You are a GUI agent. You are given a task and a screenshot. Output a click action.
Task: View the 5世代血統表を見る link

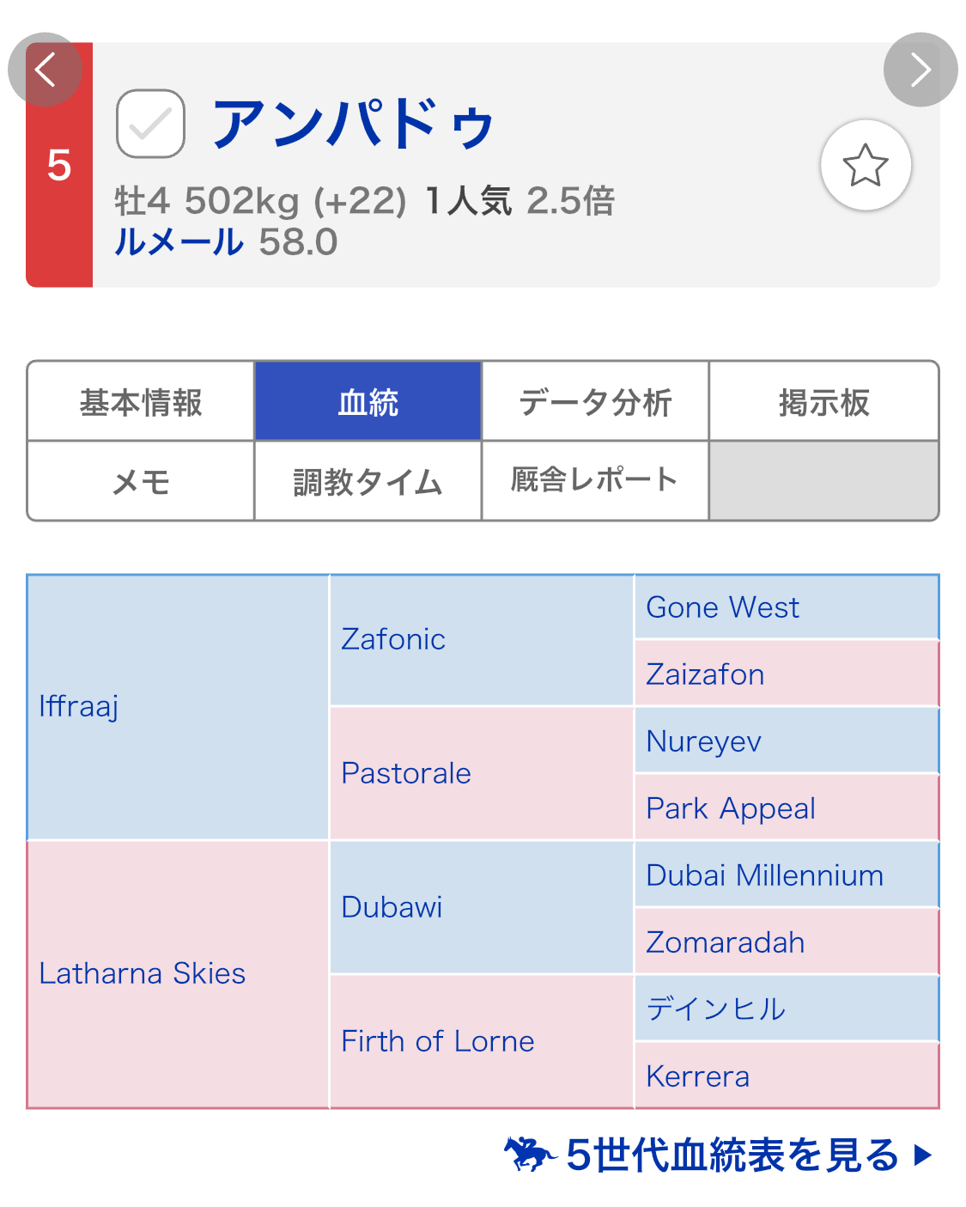[x=732, y=1155]
